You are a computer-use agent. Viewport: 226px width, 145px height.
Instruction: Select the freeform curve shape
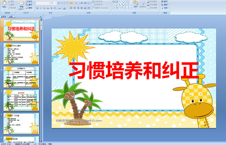[122, 7]
